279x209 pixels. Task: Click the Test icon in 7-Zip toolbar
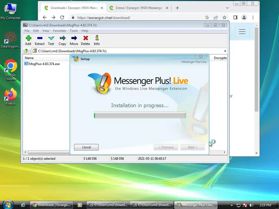coord(51,38)
